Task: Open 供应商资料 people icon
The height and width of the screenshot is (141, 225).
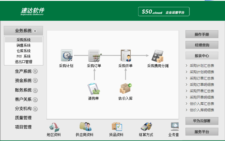Action: [86, 127]
